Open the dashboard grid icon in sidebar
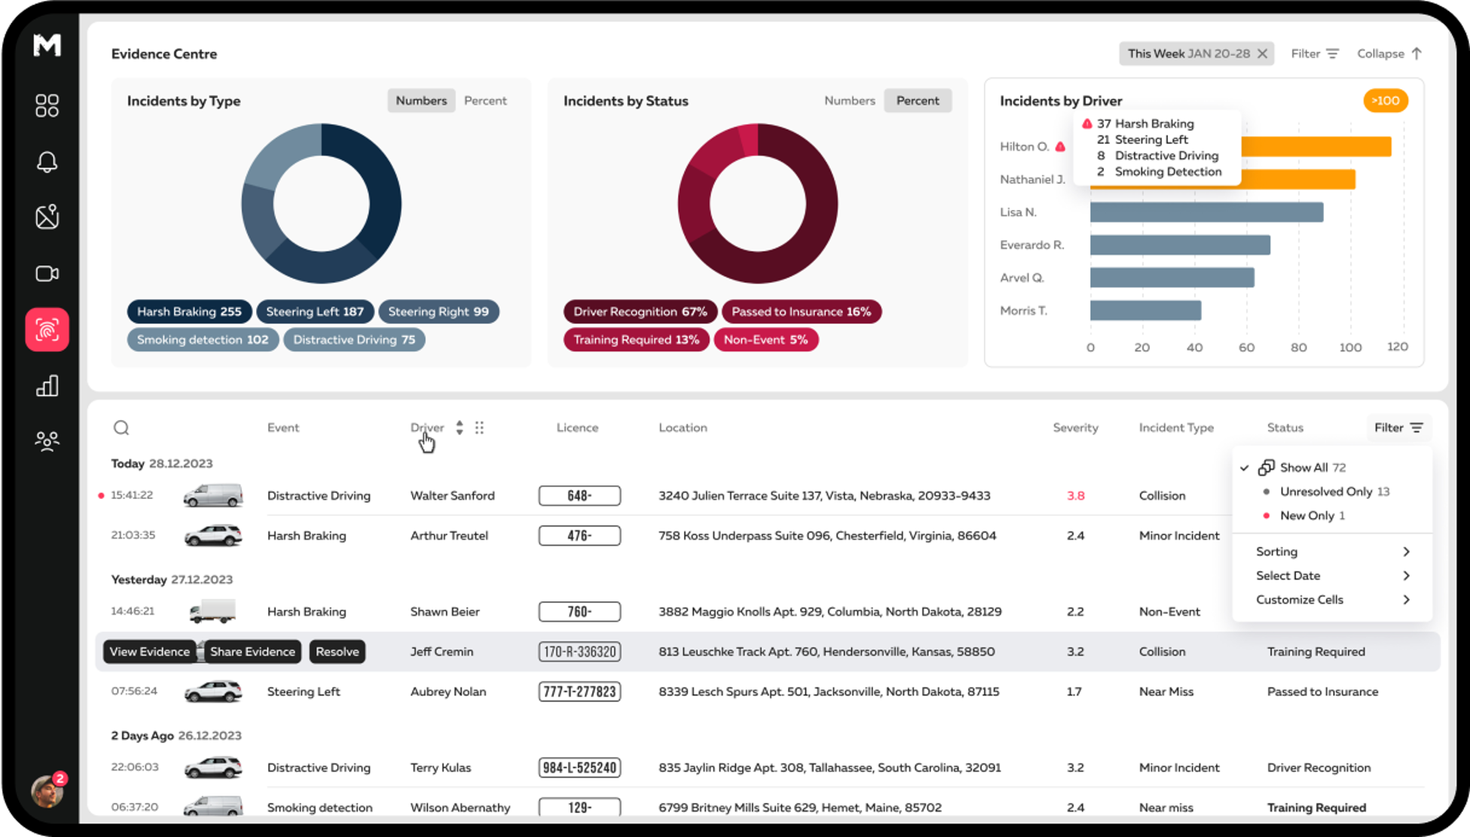 tap(47, 105)
